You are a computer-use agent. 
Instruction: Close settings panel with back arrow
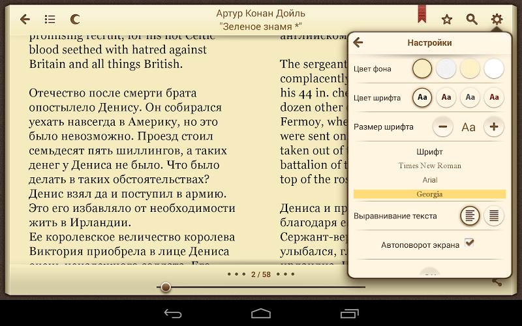point(358,42)
